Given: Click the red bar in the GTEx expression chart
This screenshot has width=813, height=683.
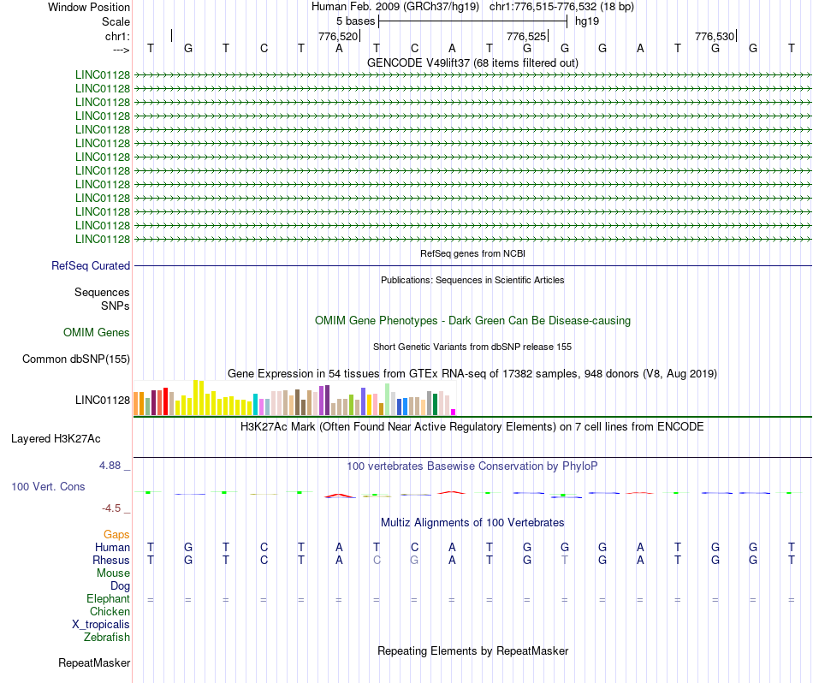Looking at the screenshot, I should [165, 401].
